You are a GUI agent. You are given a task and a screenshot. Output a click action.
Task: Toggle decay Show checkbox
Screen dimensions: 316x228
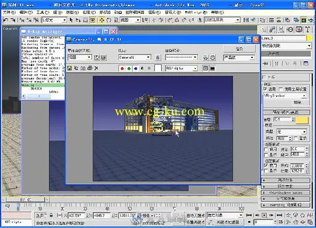pyautogui.click(x=296, y=138)
